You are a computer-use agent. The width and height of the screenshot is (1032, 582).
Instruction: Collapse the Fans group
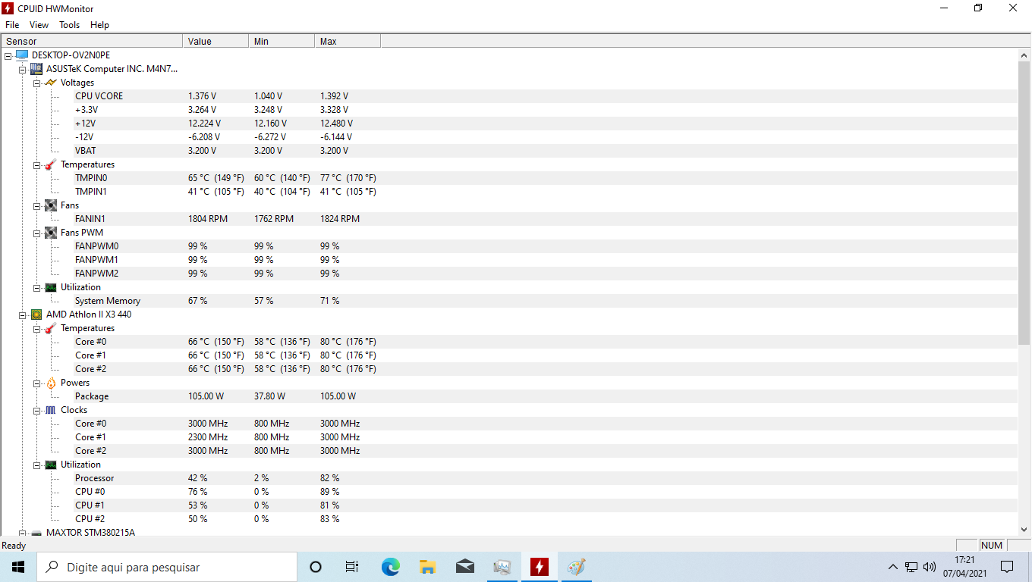click(36, 205)
